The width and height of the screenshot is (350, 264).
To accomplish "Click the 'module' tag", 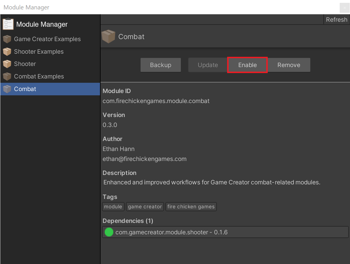I will click(x=113, y=207).
